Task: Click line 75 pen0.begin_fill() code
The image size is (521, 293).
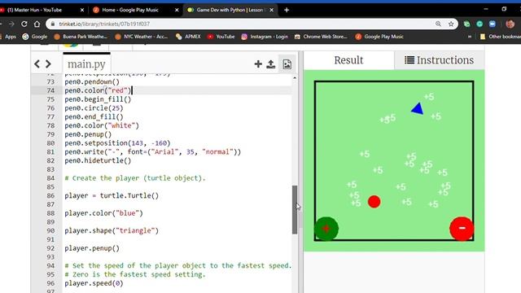Action: (98, 99)
